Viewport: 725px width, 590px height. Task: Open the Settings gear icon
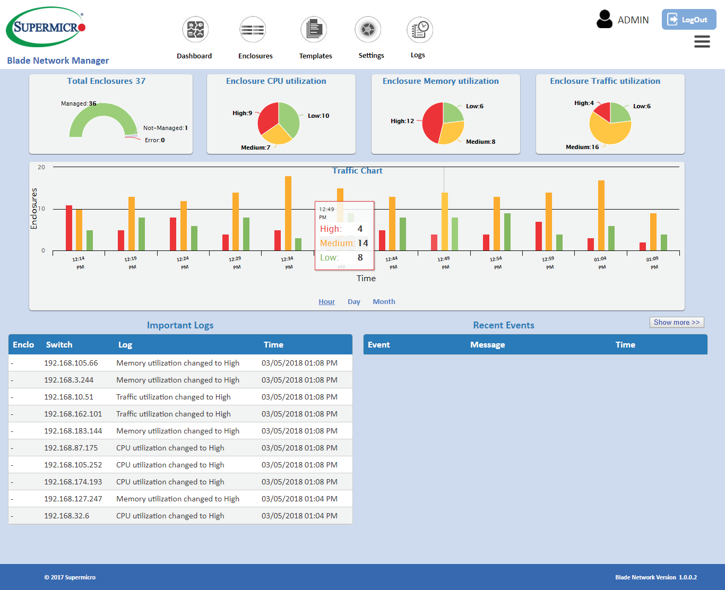tap(368, 30)
